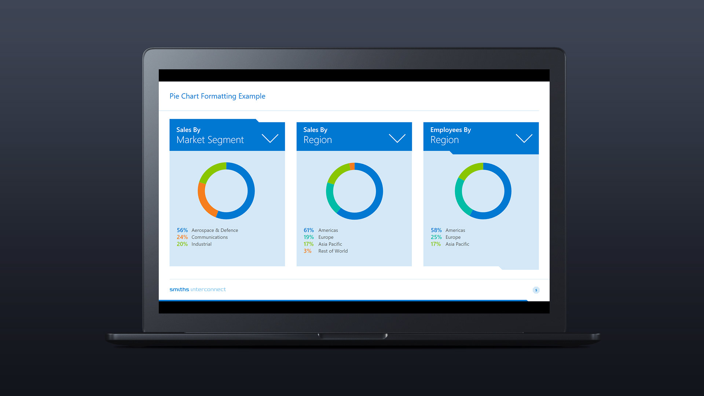Select the 19% Europe legend entry

[x=319, y=237]
